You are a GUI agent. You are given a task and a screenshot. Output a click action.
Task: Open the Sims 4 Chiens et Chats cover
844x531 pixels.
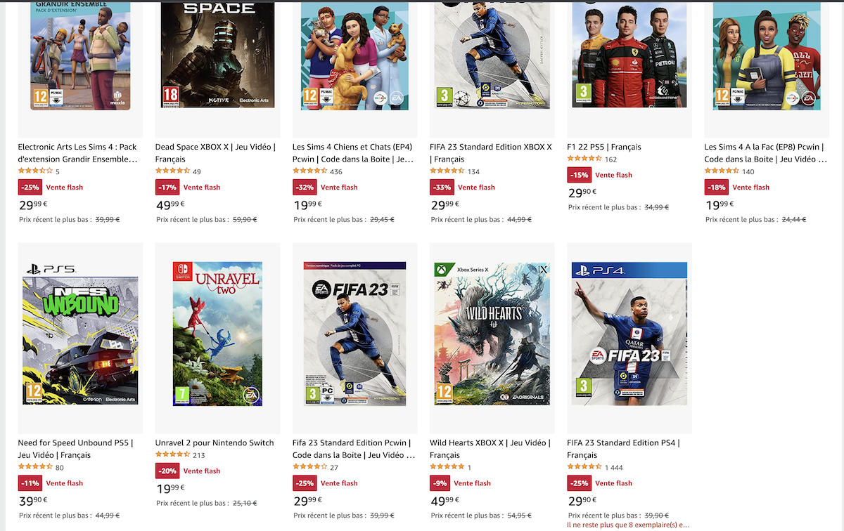(354, 55)
